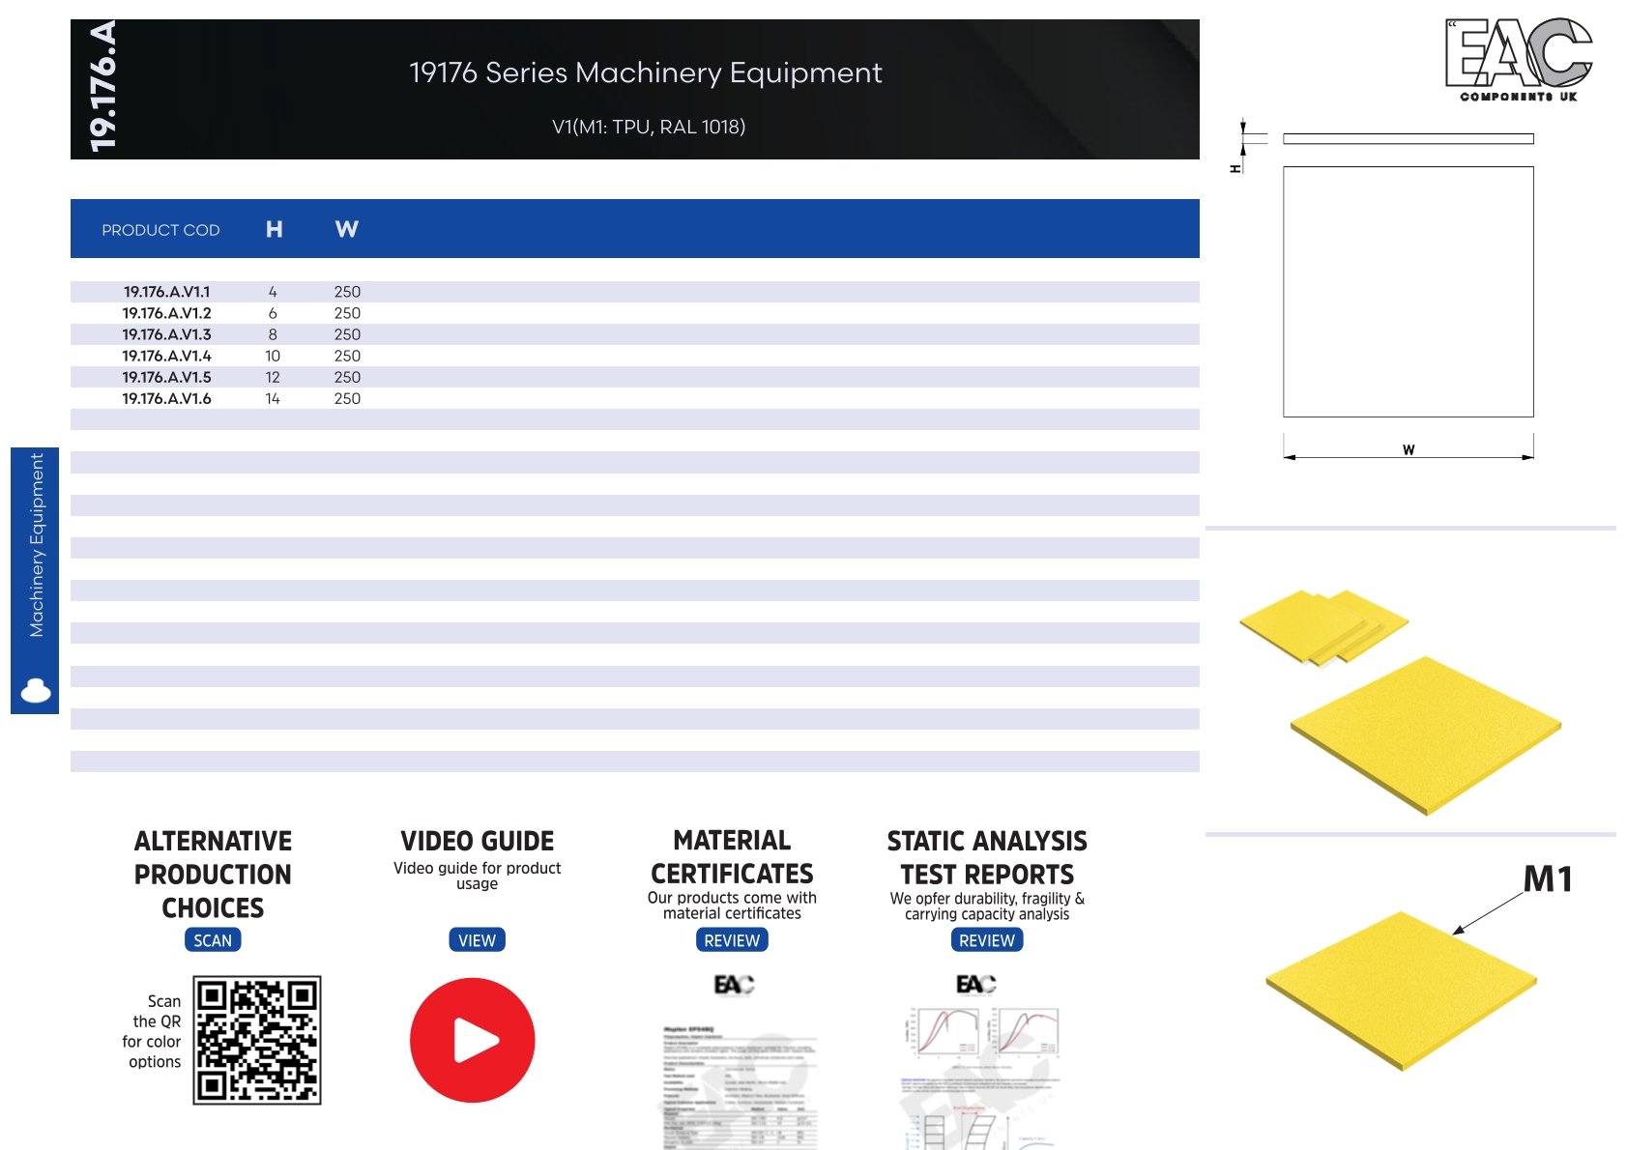Select product code 19.176.A.V1.1
Image resolution: width=1627 pixels, height=1150 pixels.
click(x=166, y=292)
